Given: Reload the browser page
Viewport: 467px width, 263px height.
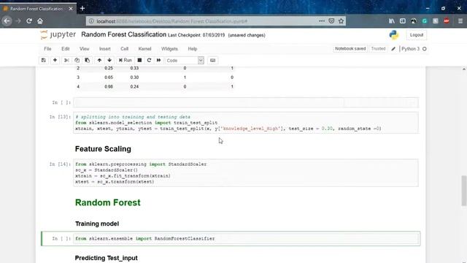Looking at the screenshot, I should [29, 21].
